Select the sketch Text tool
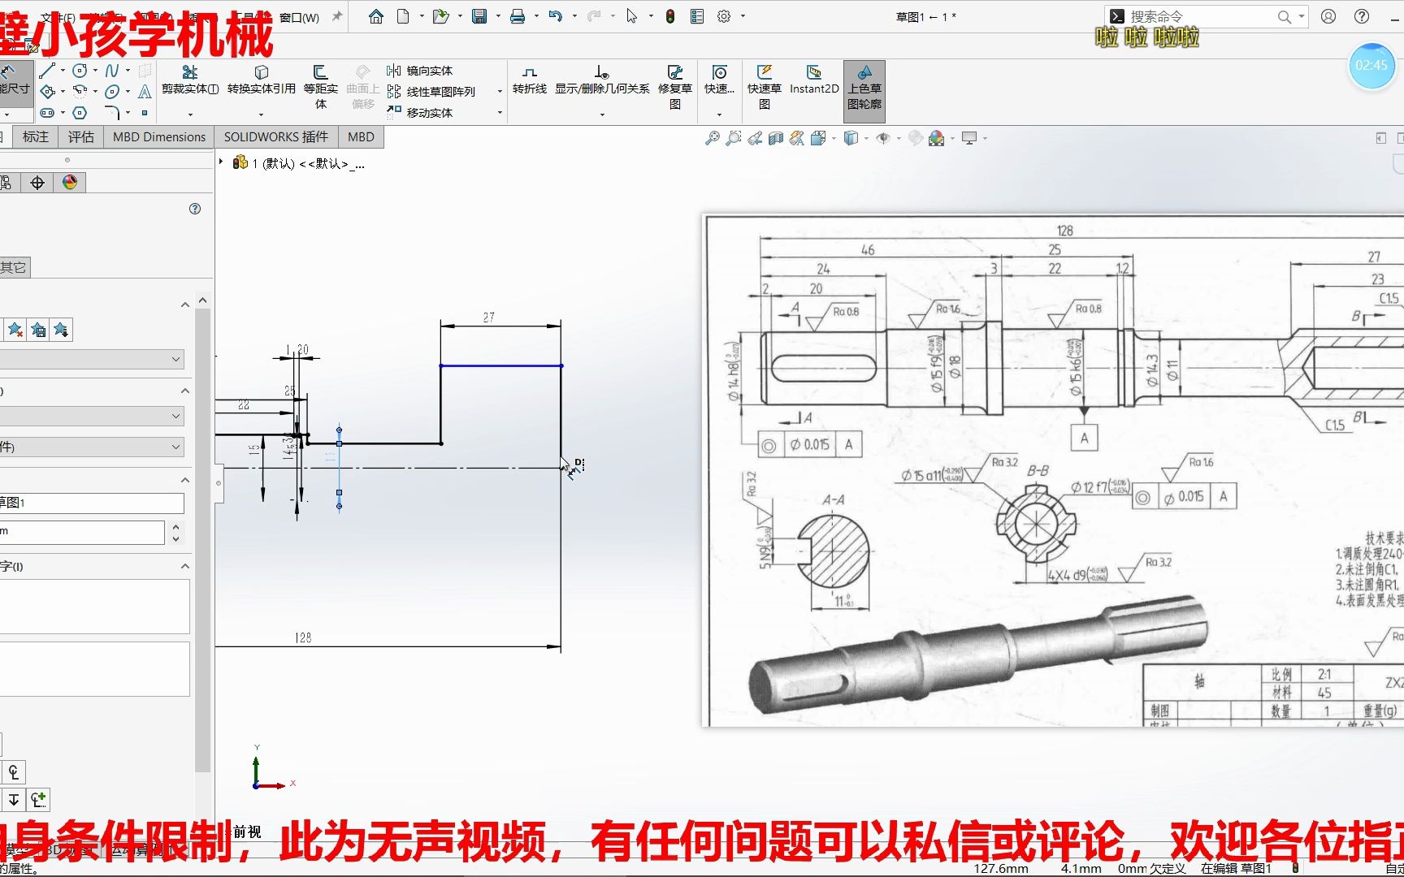1404x877 pixels. 145,92
